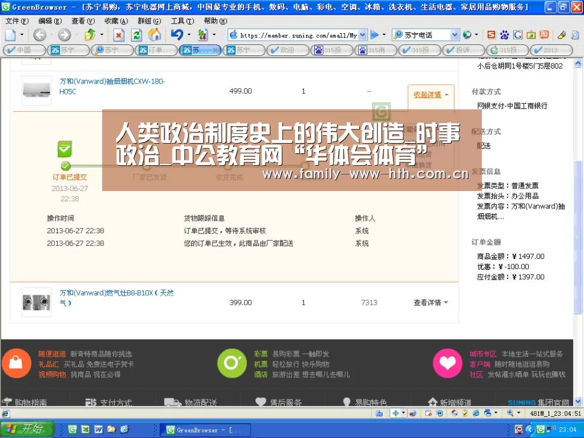
Task: Click the orange shopping bag circle icon
Action: tap(16, 363)
